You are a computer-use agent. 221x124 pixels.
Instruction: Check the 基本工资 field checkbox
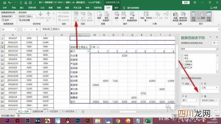pyautogui.click(x=182, y=68)
